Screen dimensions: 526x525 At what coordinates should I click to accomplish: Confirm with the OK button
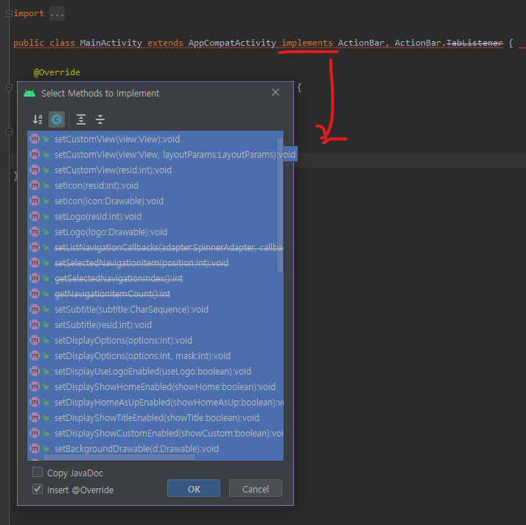[194, 489]
